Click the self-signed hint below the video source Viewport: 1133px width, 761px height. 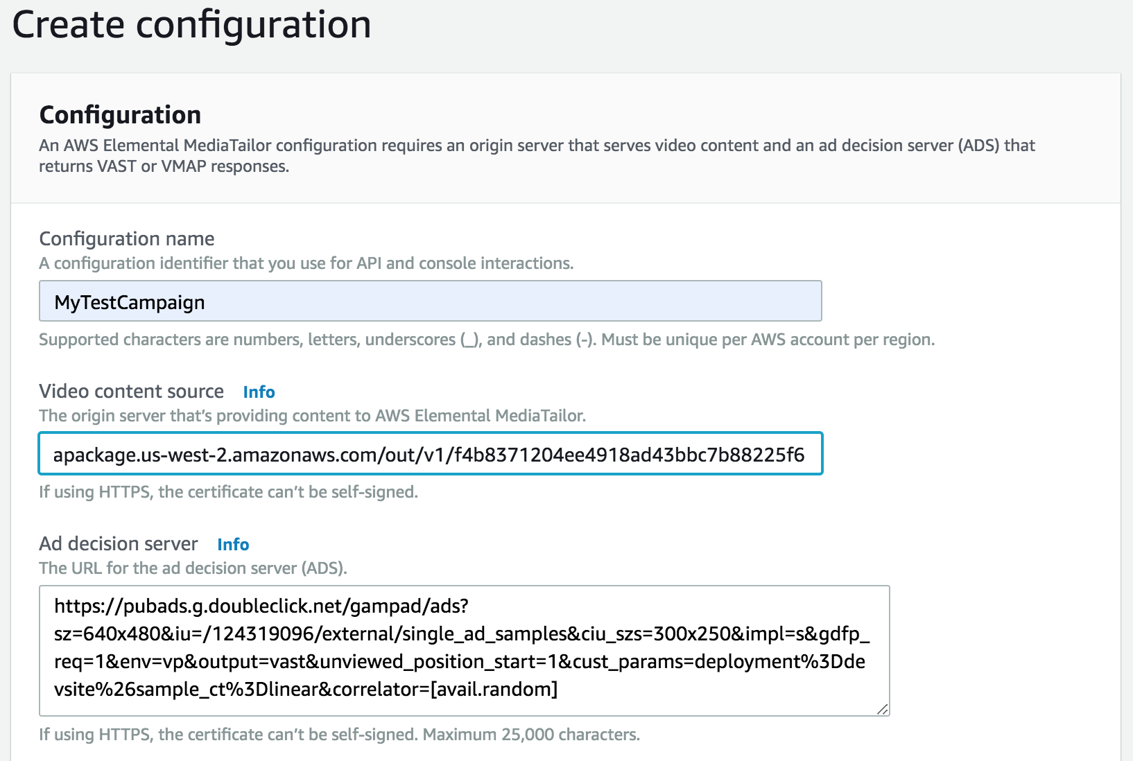click(x=228, y=492)
